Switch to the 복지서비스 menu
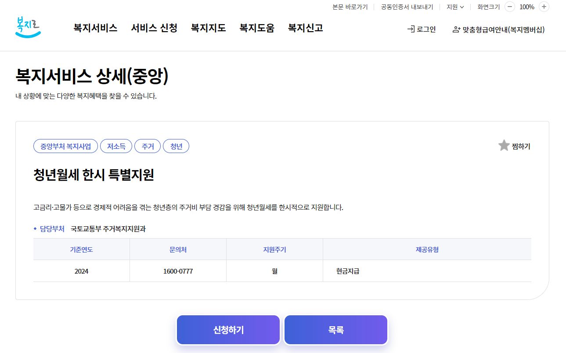This screenshot has height=353, width=566. [95, 28]
